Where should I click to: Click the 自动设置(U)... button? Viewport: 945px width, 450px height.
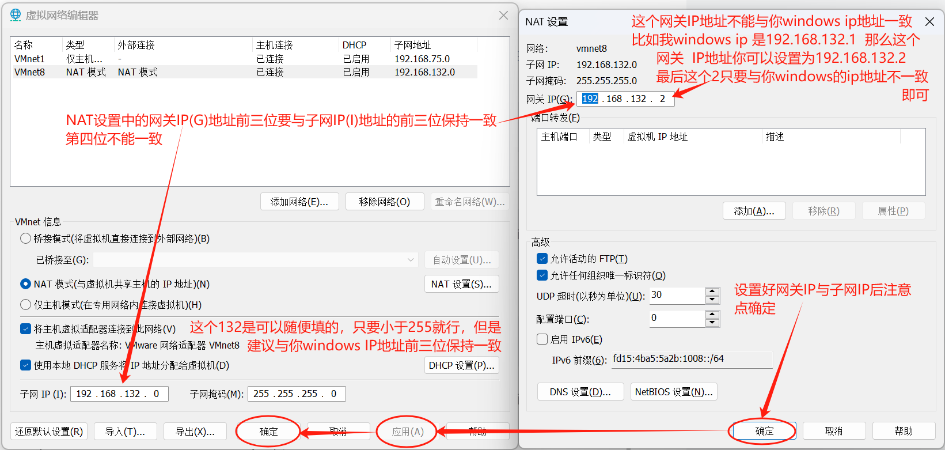pos(462,260)
